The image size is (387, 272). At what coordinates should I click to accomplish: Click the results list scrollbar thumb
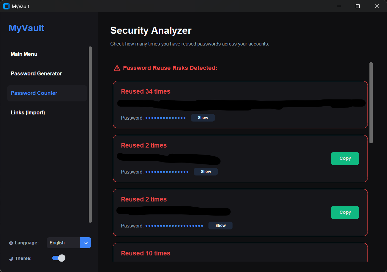click(x=371, y=103)
